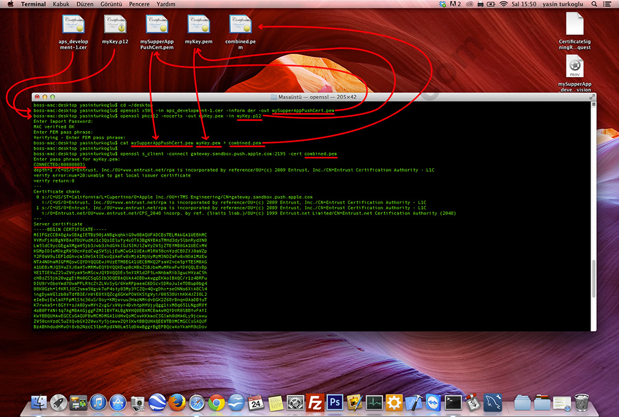Viewport: 619px width, 417px height.
Task: Click the CONNECTED(00000003) line in Terminal
Action: (x=59, y=164)
